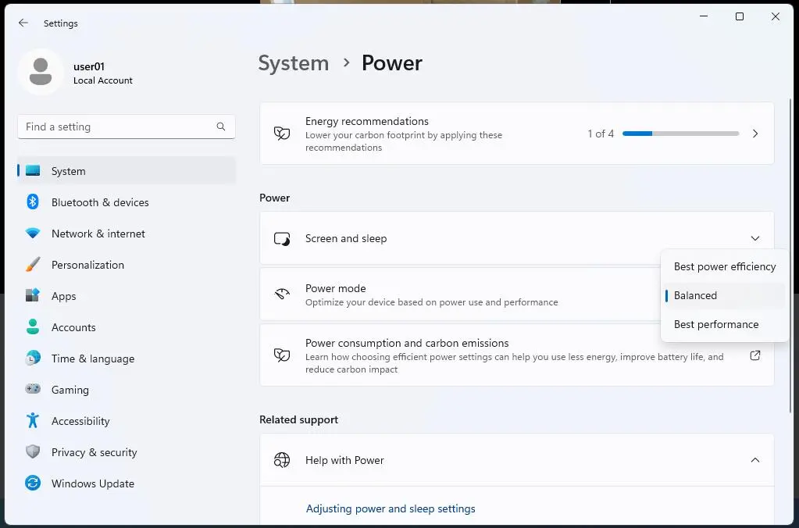Click the Privacy & security shield icon
Screen dimensions: 799x528
pos(33,451)
